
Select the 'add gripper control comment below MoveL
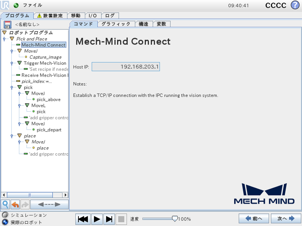49,117
